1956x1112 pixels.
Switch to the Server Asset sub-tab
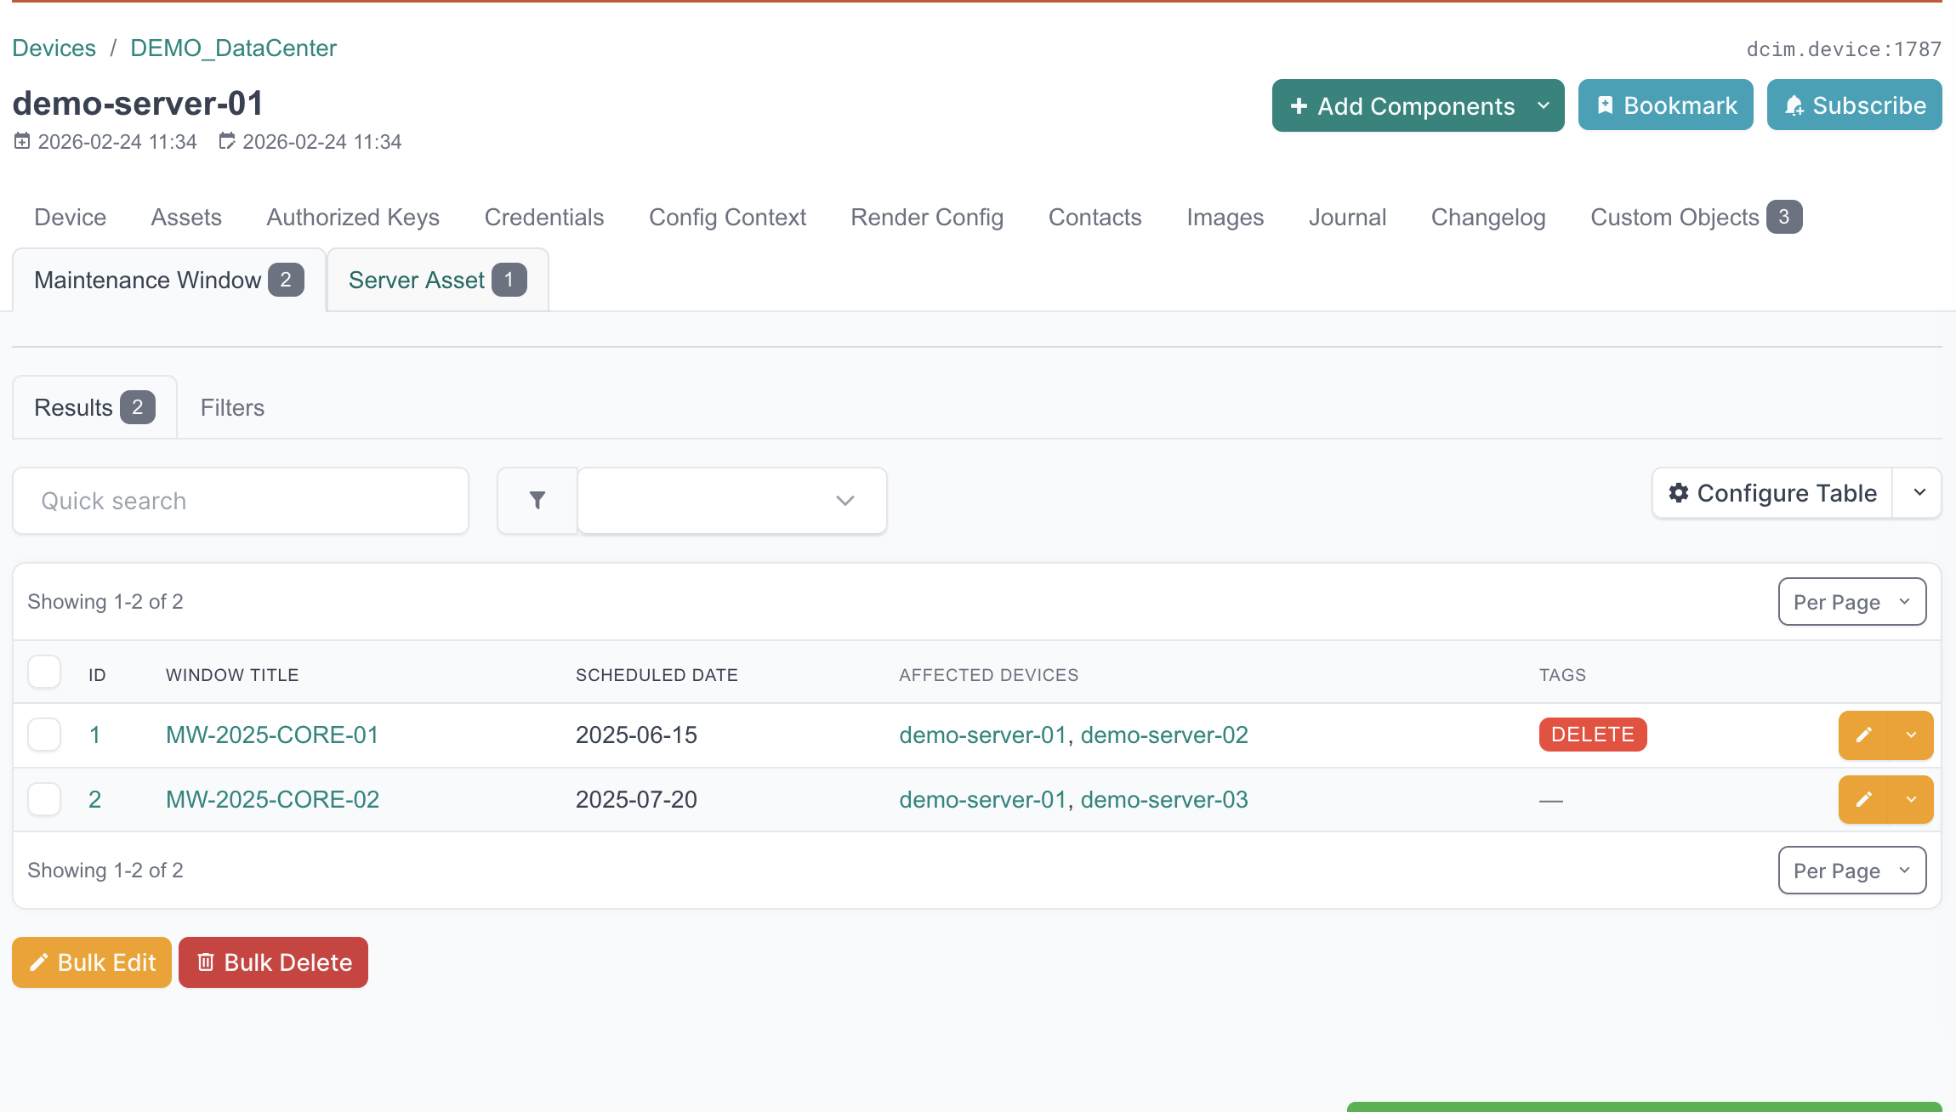[x=437, y=280]
